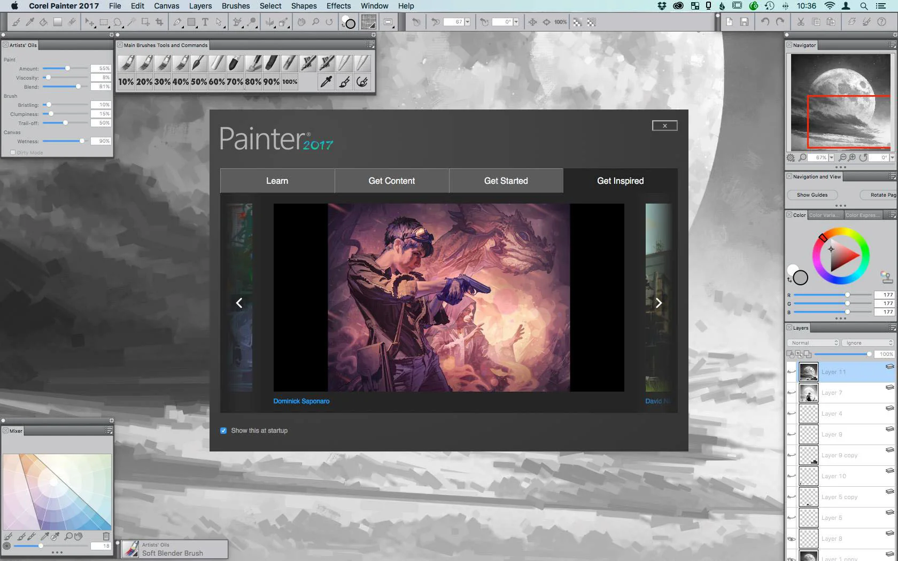Viewport: 898px width, 561px height.
Task: Select the Grabber hand tool
Action: pyautogui.click(x=301, y=22)
